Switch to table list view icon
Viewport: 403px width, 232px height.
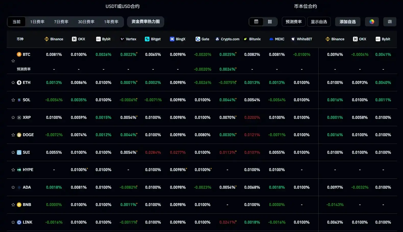point(256,22)
